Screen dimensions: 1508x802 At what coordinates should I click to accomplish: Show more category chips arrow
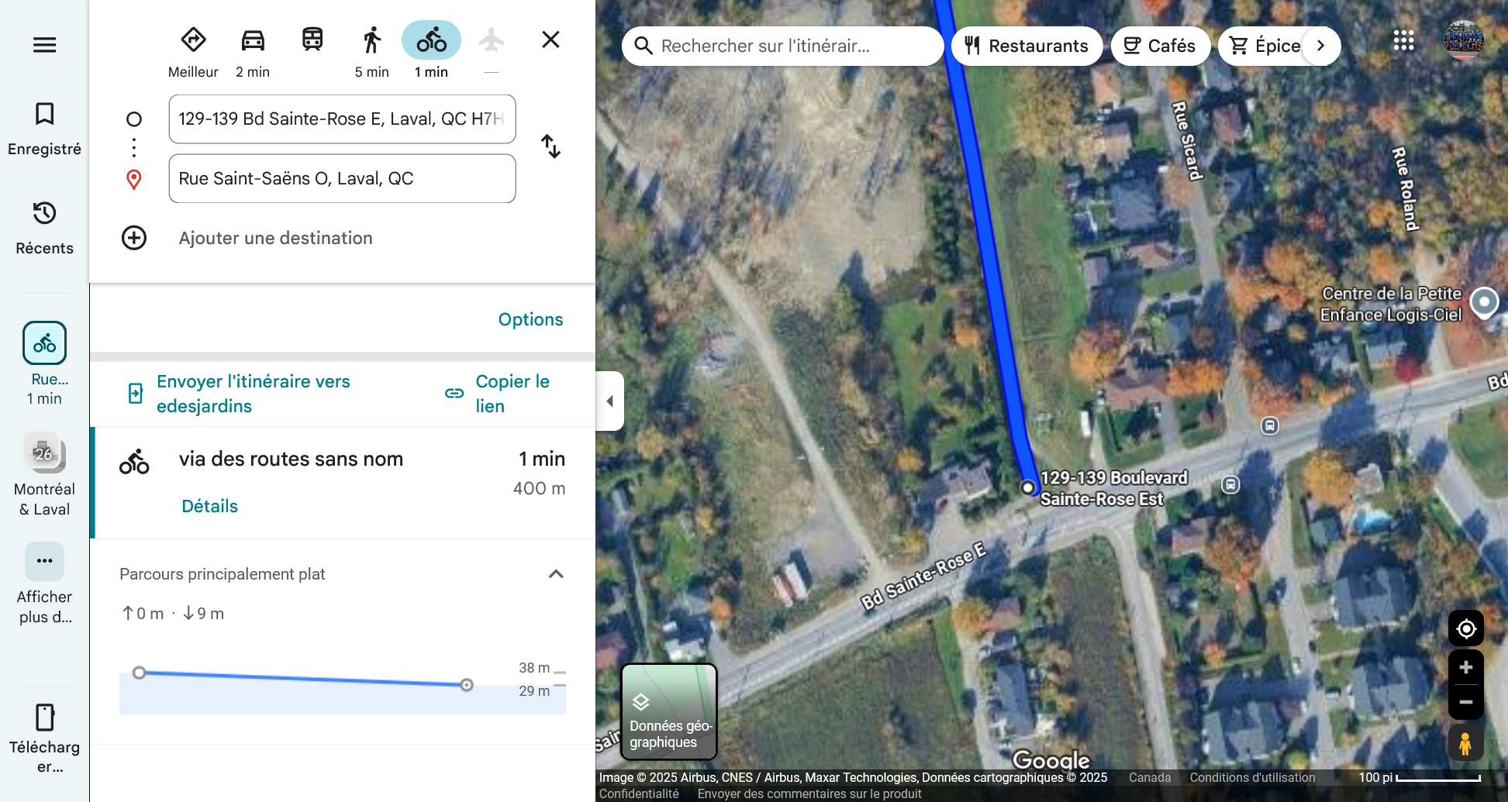(1320, 46)
